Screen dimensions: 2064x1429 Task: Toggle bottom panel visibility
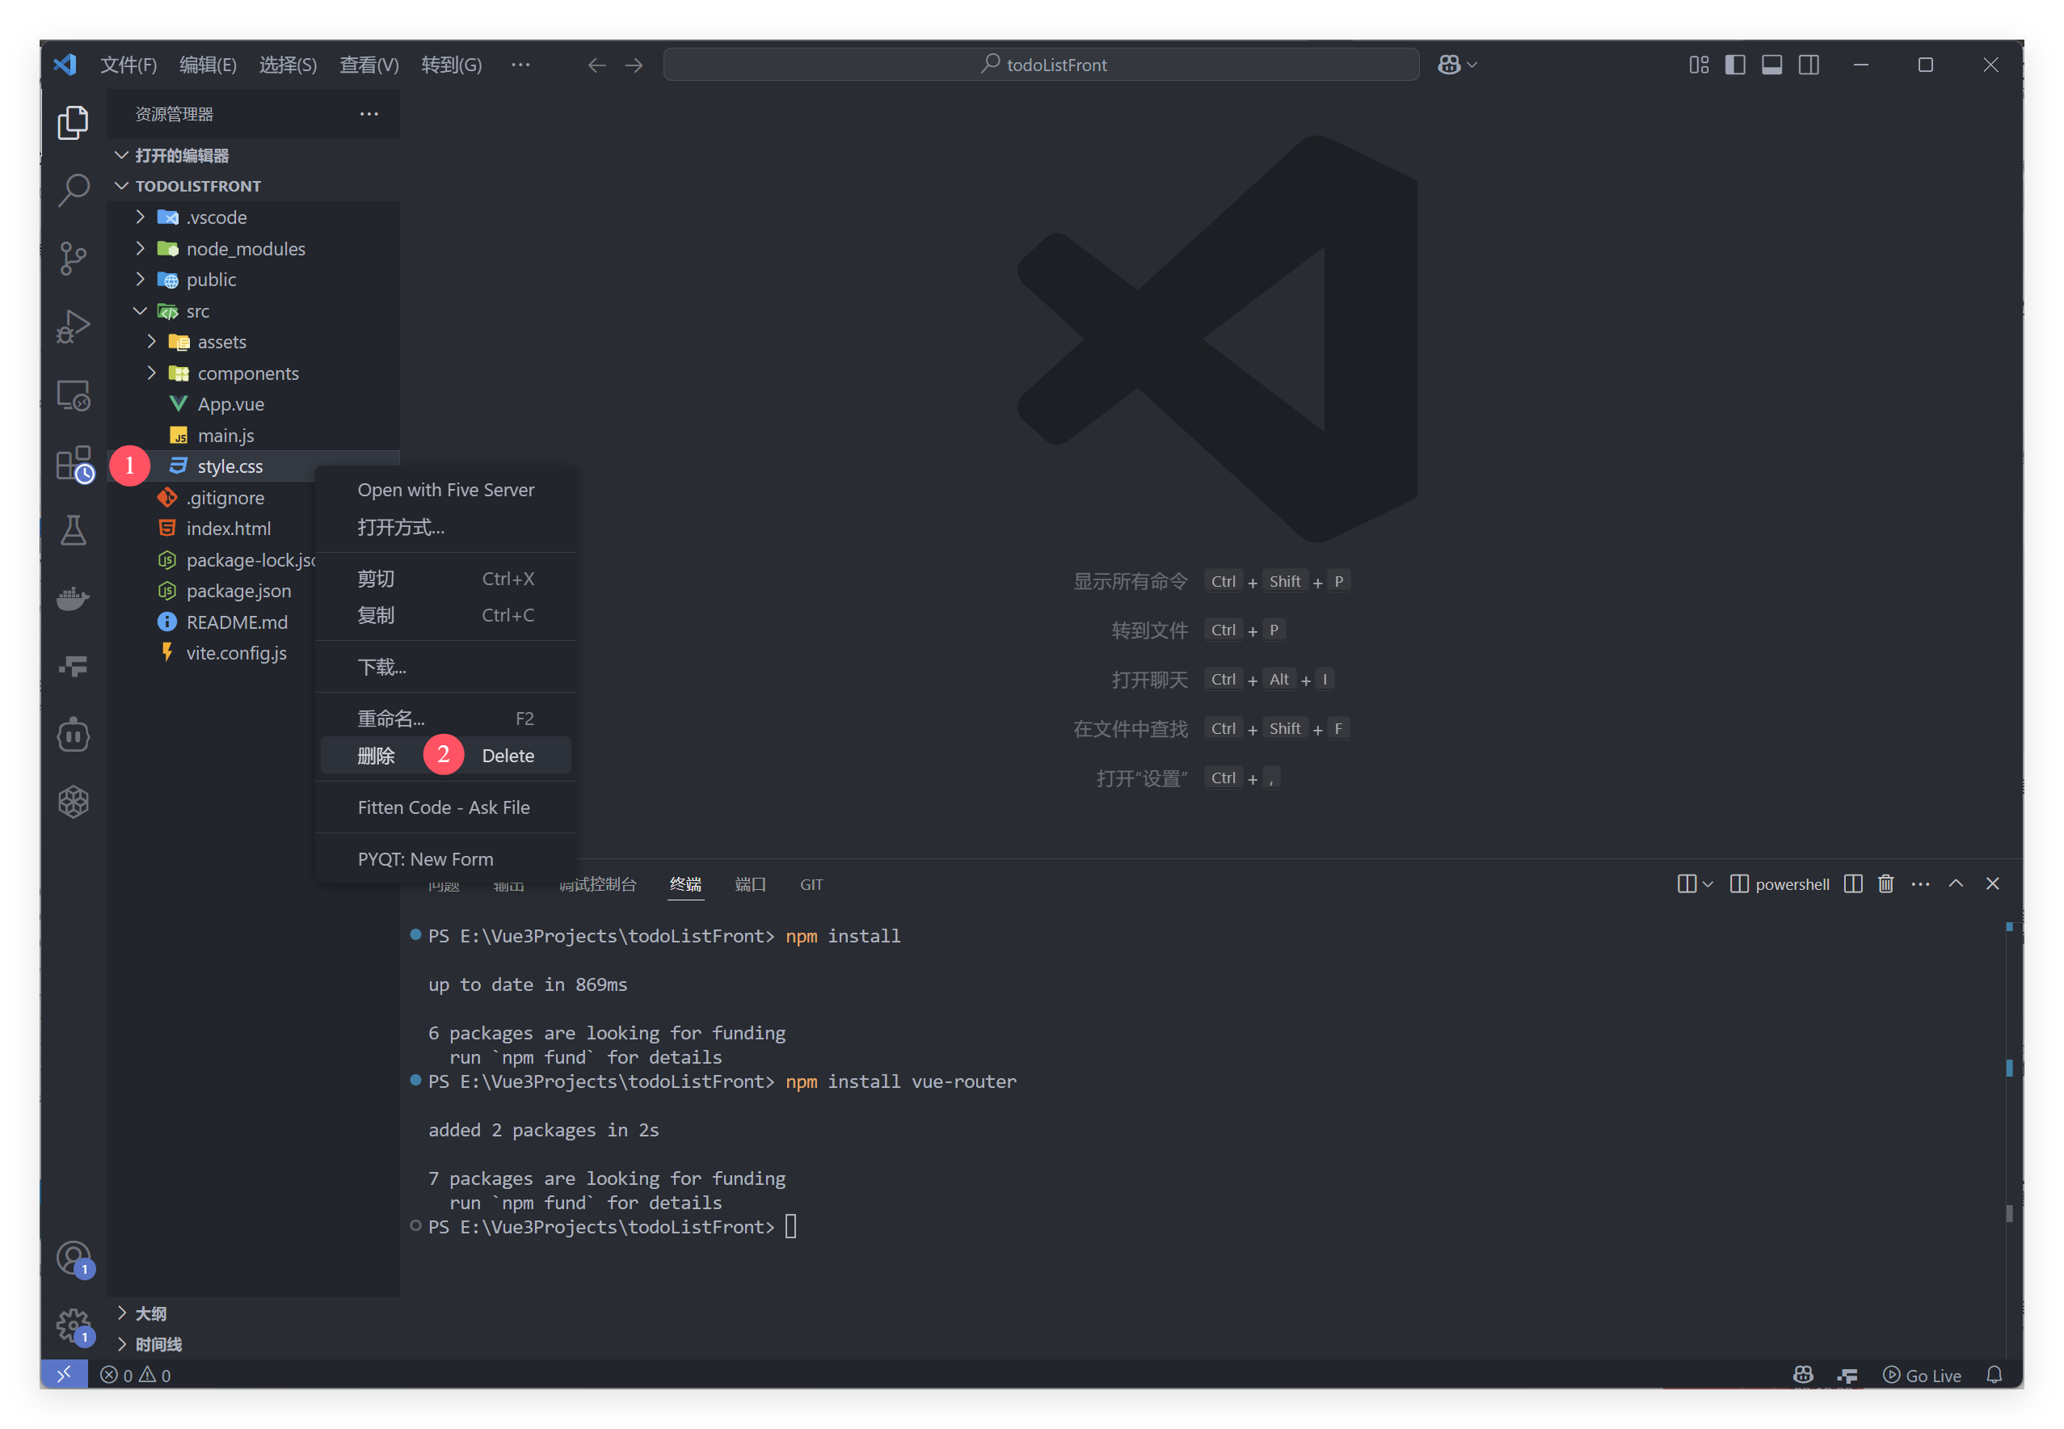(1771, 65)
